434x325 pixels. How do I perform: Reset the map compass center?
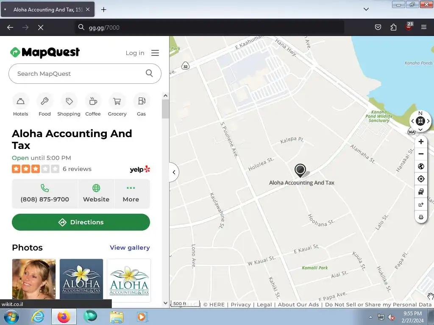[420, 121]
